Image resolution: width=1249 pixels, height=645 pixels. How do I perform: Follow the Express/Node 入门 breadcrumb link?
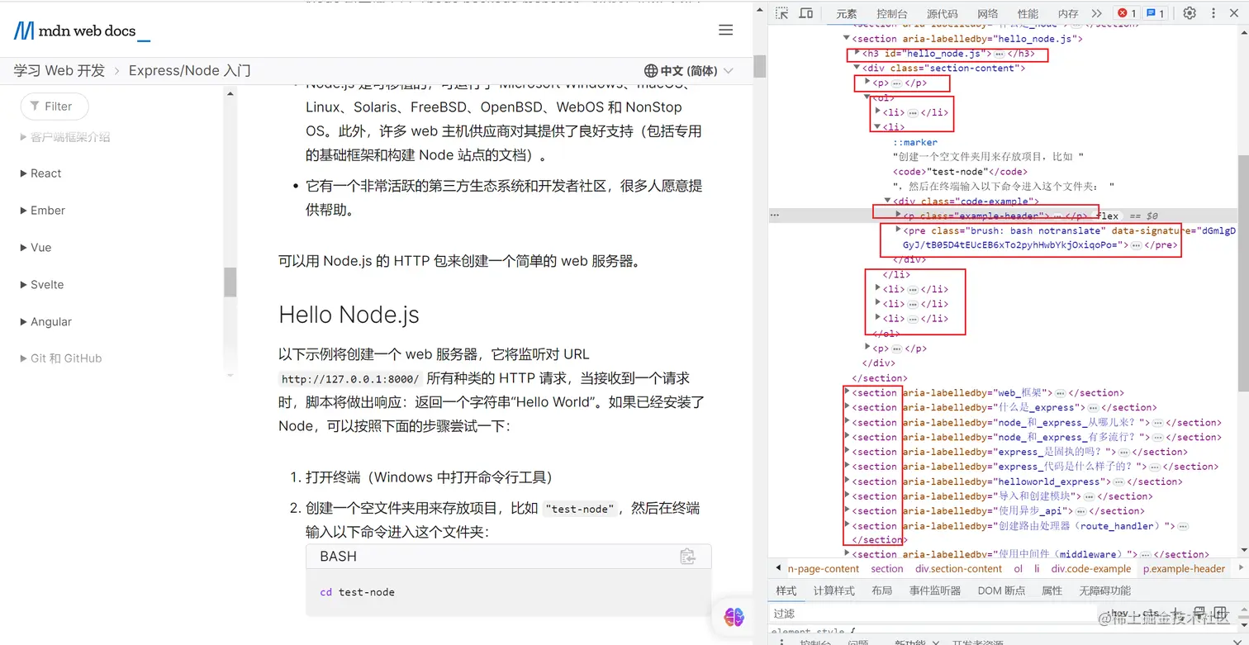pos(189,71)
